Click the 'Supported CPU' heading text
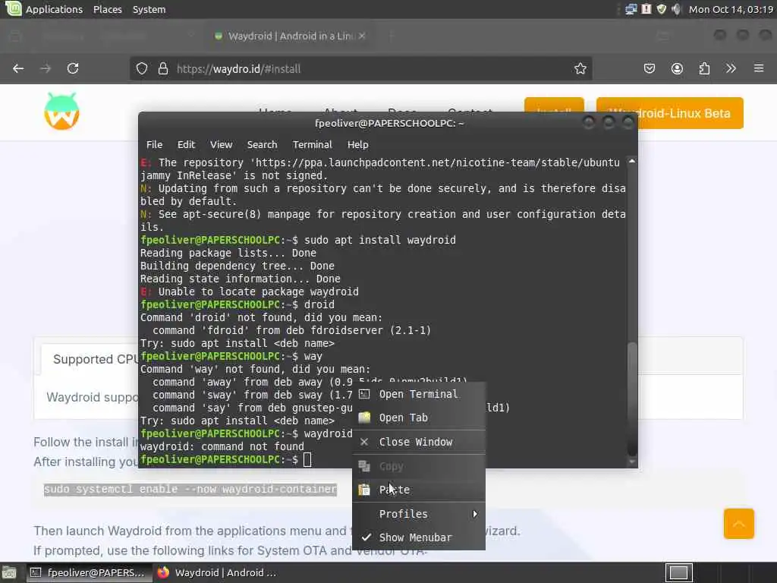 click(x=96, y=359)
